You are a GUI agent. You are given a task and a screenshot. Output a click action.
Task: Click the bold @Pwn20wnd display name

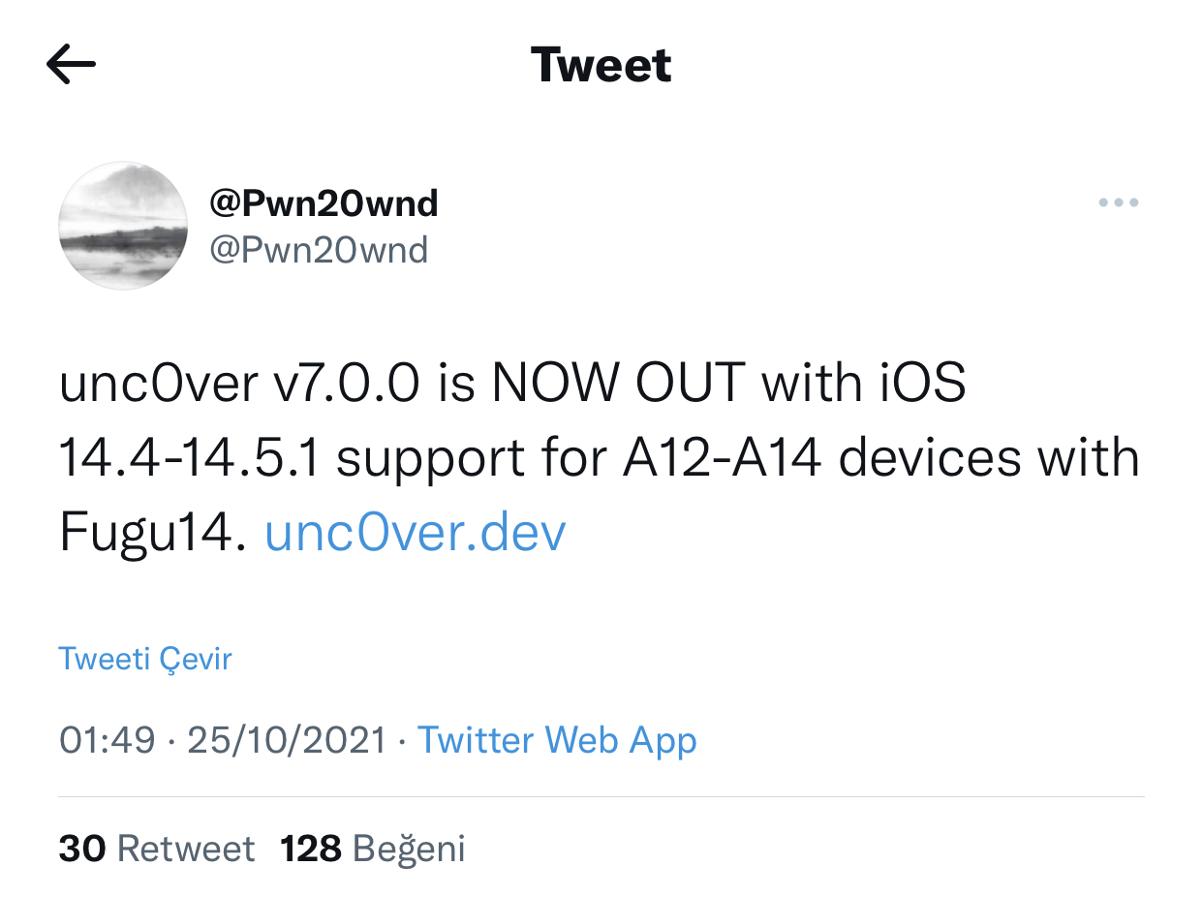point(324,203)
